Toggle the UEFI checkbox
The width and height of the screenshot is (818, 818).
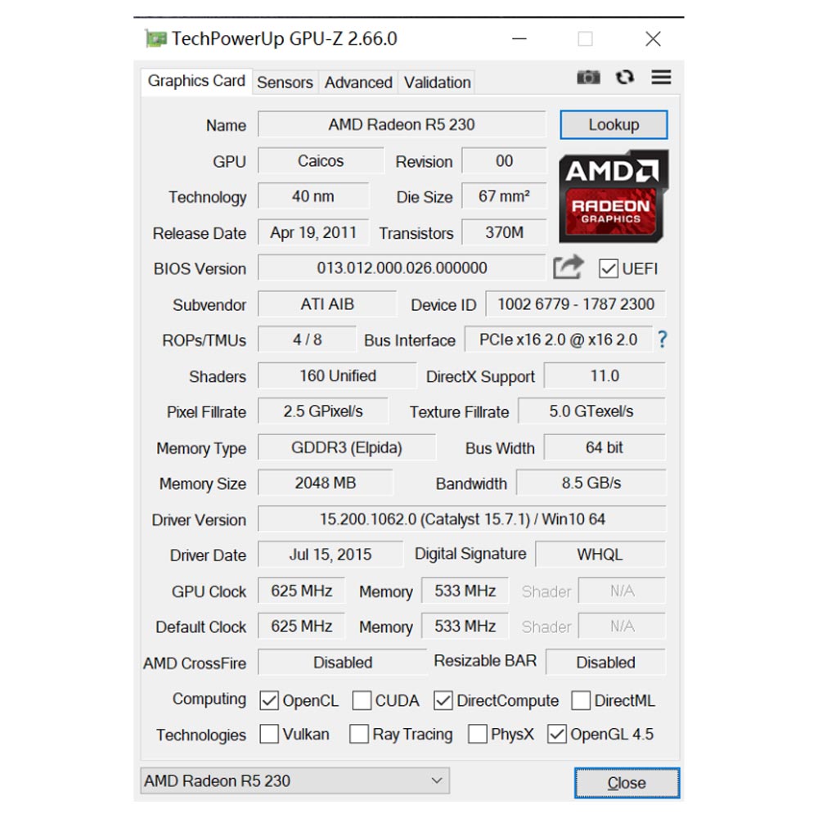point(609,268)
